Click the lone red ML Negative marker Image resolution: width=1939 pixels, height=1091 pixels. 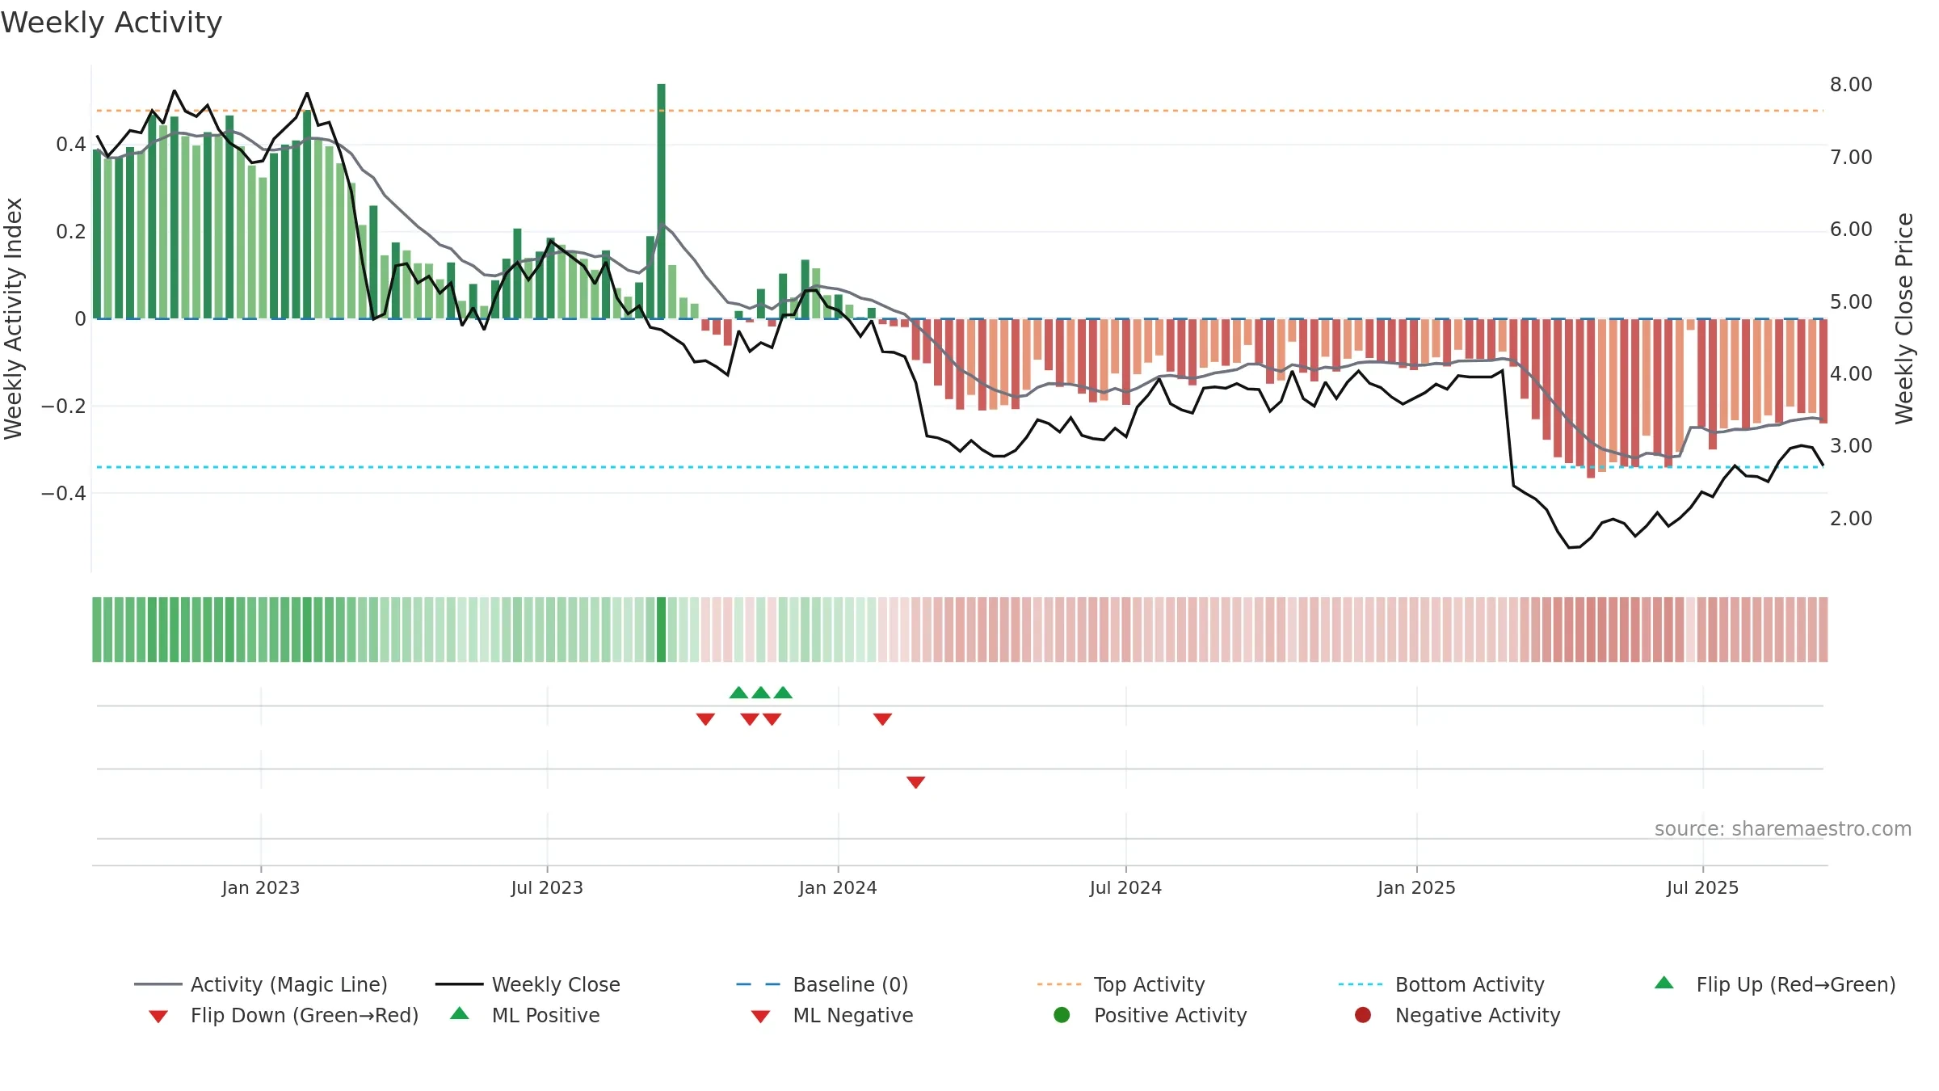click(915, 782)
